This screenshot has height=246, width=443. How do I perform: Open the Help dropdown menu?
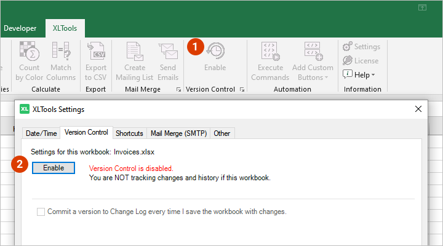point(359,74)
